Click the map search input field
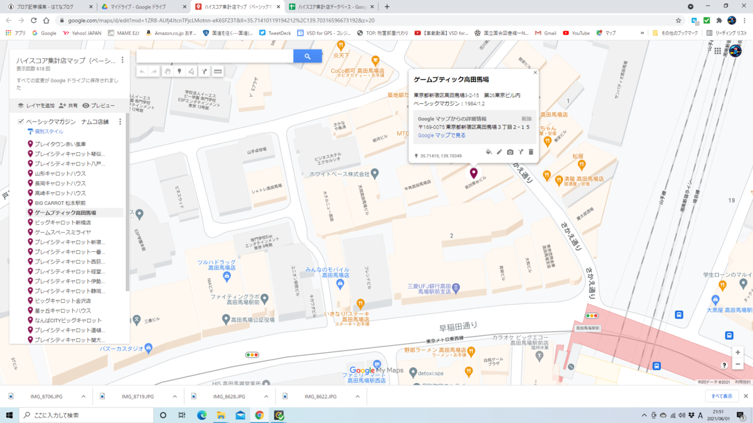This screenshot has height=423, width=753. [x=215, y=56]
